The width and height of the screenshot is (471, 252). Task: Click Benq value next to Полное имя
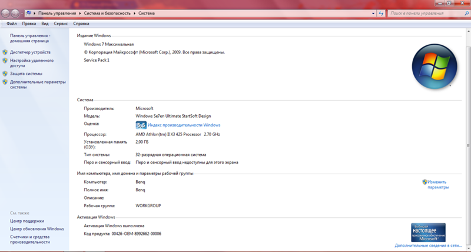[140, 190]
